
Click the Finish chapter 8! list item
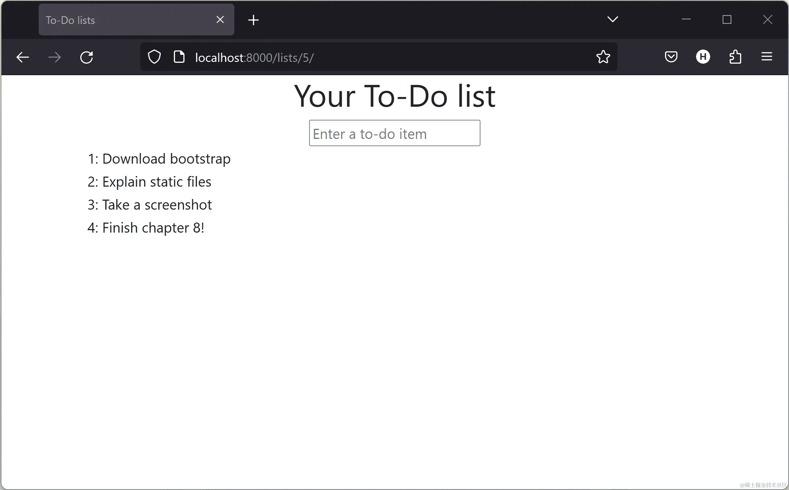click(146, 228)
